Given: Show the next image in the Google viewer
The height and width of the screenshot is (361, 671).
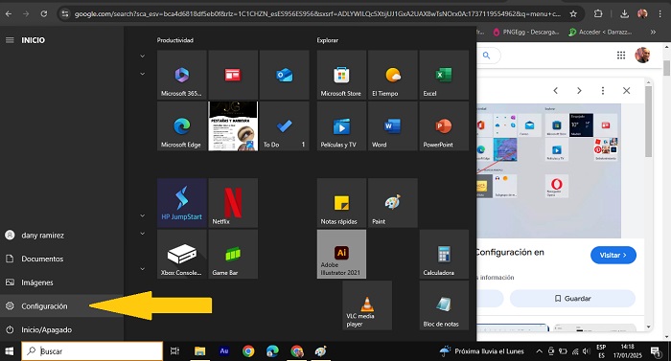Looking at the screenshot, I should [x=579, y=91].
